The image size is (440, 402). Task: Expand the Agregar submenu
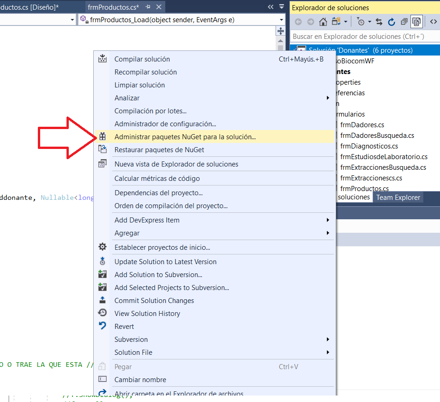(x=215, y=233)
